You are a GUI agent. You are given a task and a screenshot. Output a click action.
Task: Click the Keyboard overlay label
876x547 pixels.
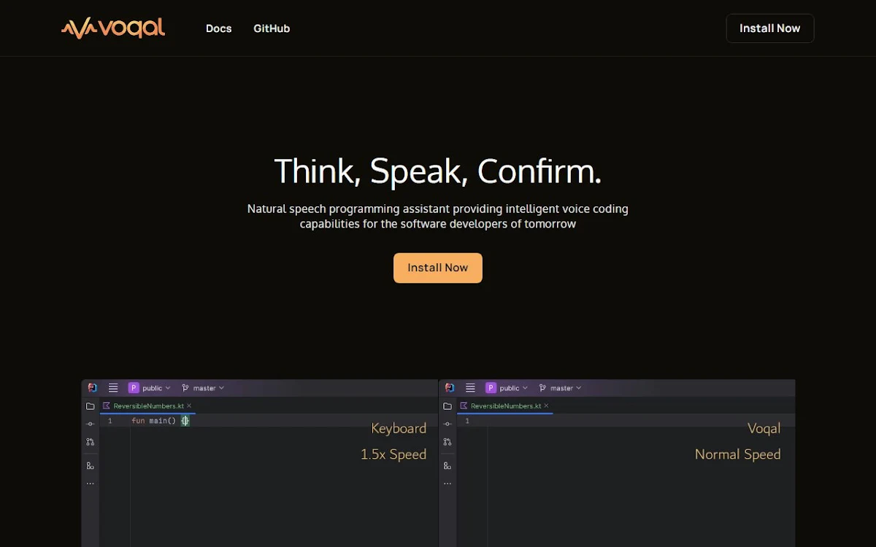tap(399, 429)
